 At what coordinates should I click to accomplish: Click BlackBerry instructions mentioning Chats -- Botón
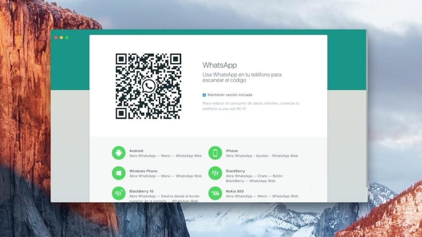point(254,179)
